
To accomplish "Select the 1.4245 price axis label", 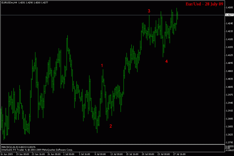I will (230, 24).
